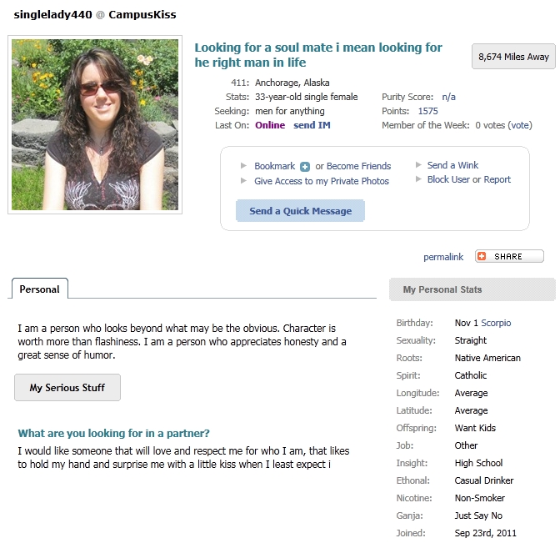Click the arrow bullet before Bookmark
Viewport: 560px width, 543px height.
pos(243,166)
